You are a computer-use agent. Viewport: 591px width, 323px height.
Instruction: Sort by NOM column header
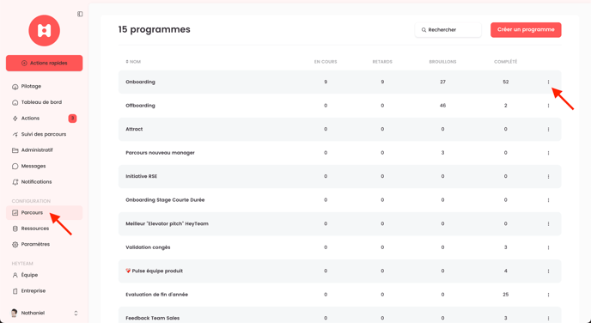point(133,62)
